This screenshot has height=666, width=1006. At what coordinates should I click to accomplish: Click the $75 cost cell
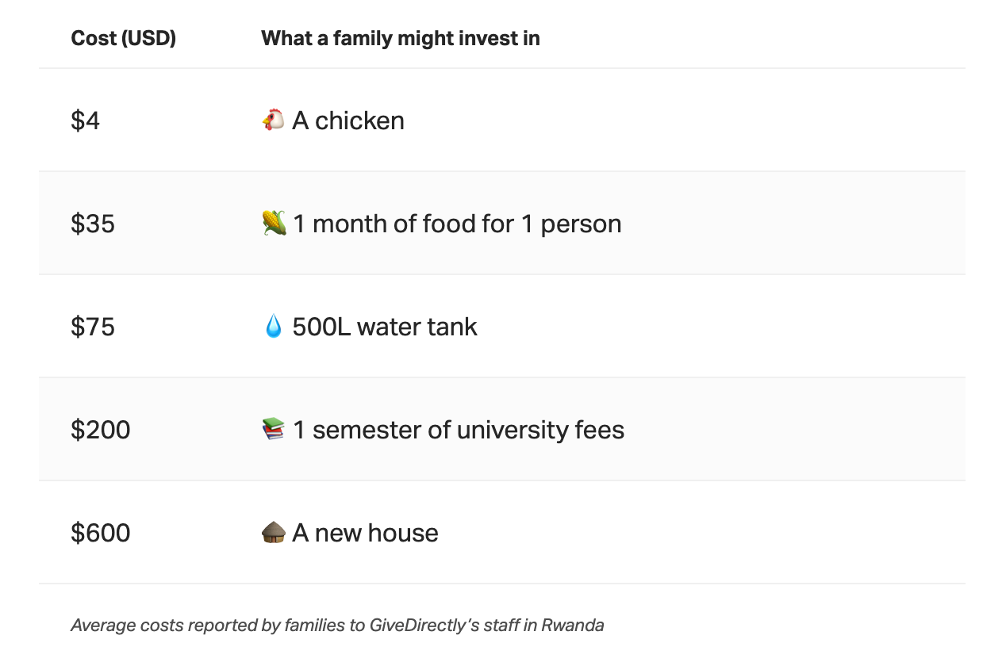pyautogui.click(x=93, y=327)
